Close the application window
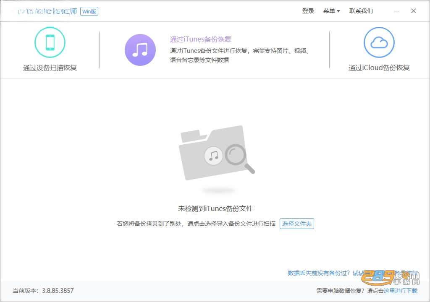430x302 pixels. click(414, 11)
